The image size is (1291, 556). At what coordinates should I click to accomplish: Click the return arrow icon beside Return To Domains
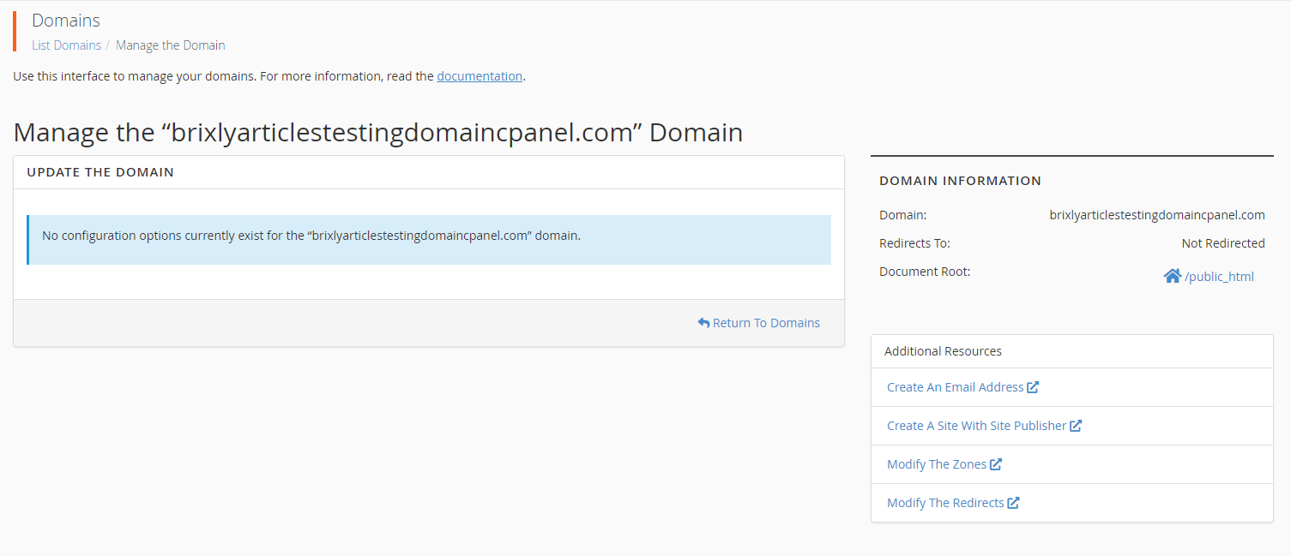[x=703, y=323]
